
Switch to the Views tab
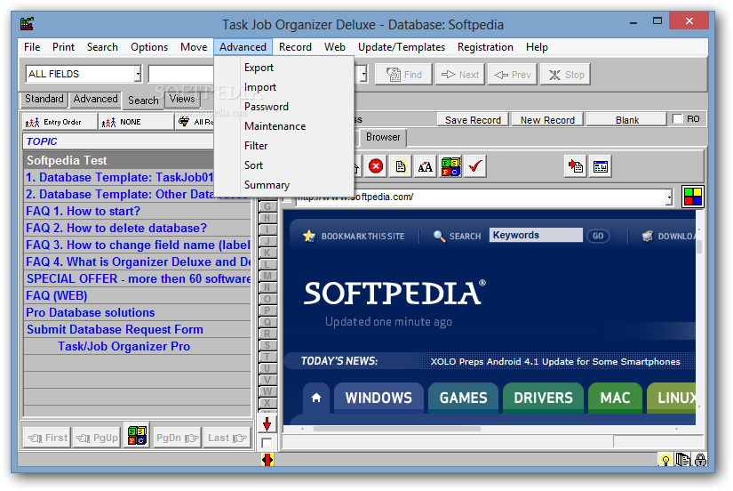[182, 99]
